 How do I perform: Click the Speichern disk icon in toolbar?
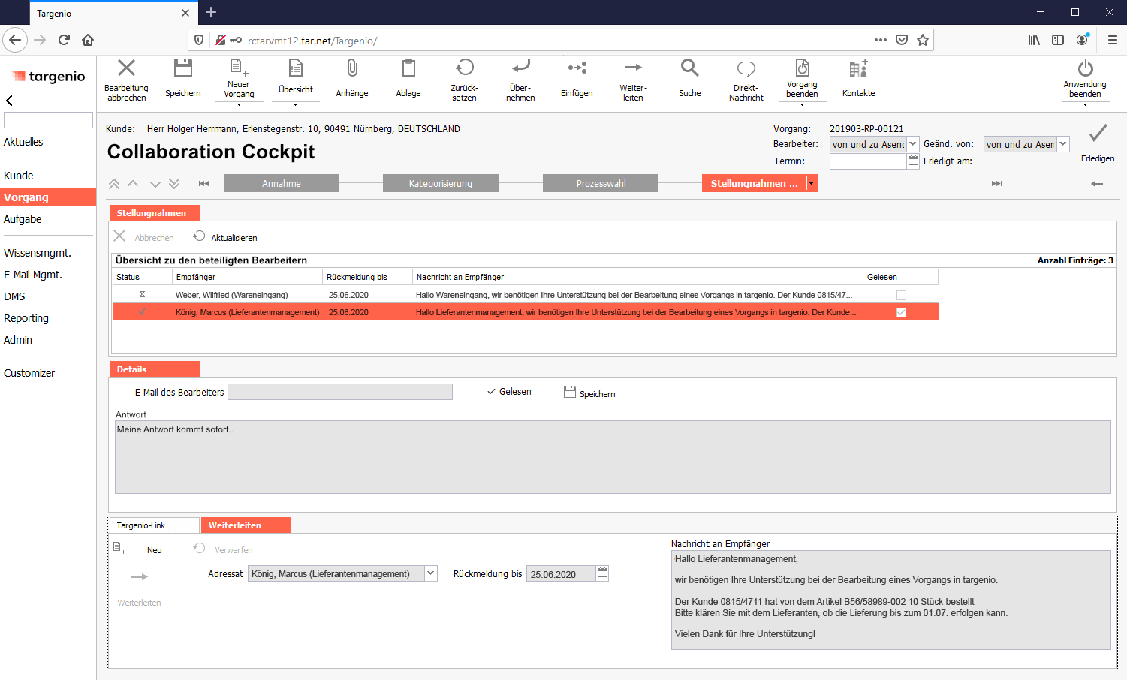182,69
